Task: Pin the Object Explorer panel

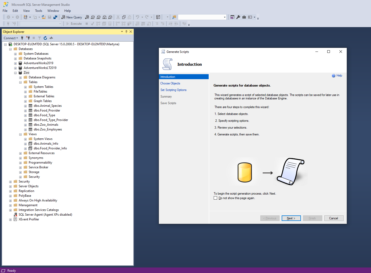Action: [x=126, y=32]
